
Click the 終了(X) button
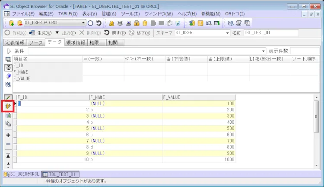click(140, 33)
